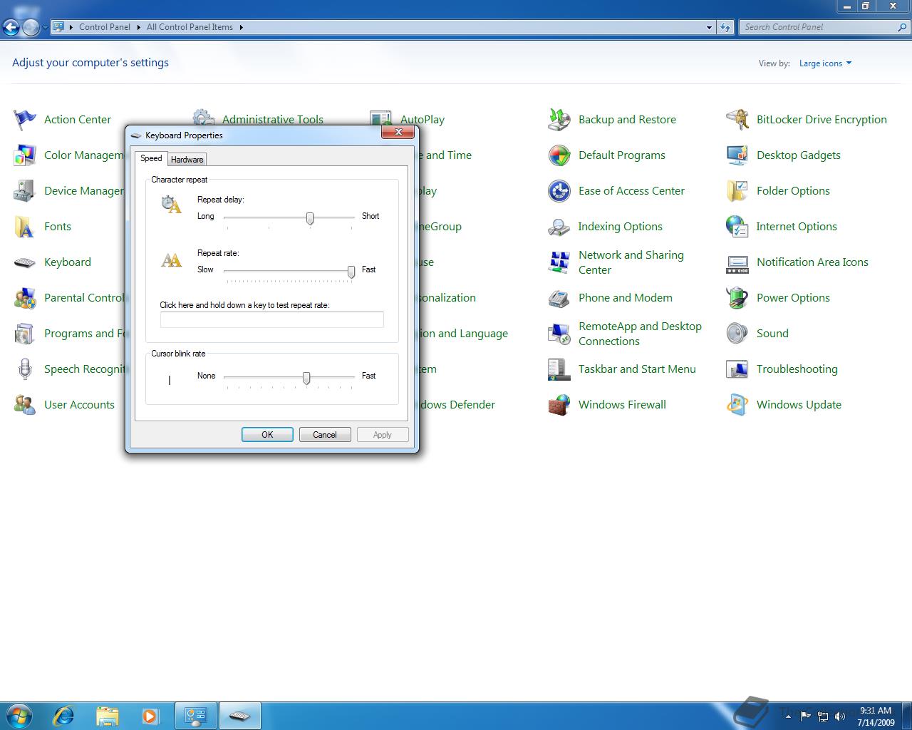Open the Desktop Gadgets icon
The height and width of the screenshot is (730, 912).
[x=737, y=155]
